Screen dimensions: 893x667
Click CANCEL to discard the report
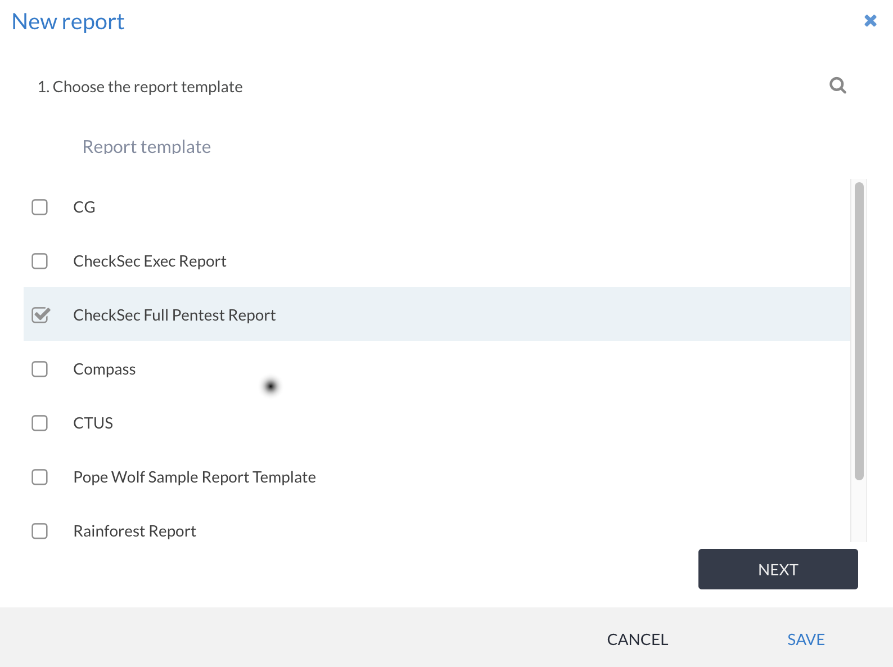637,639
